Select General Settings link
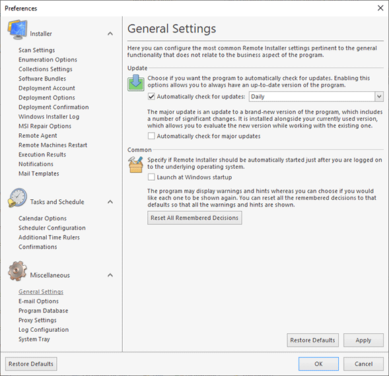 [x=41, y=292]
